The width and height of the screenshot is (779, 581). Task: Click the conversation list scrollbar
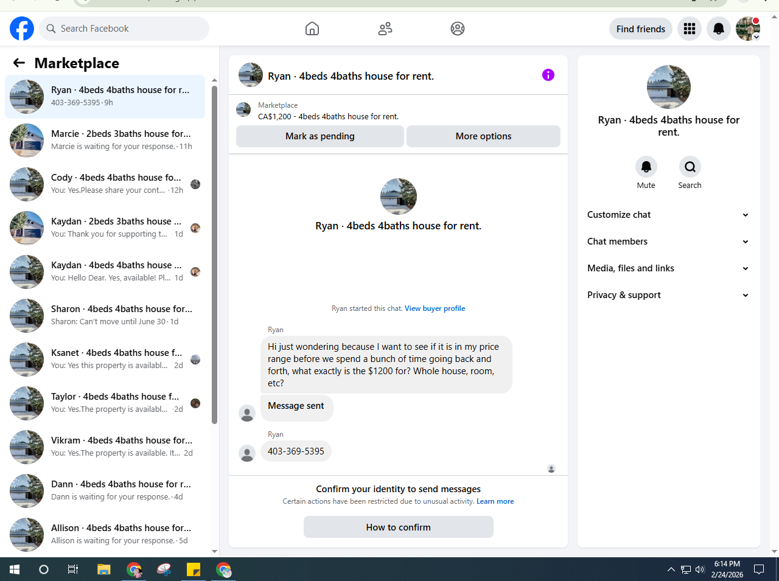click(214, 254)
